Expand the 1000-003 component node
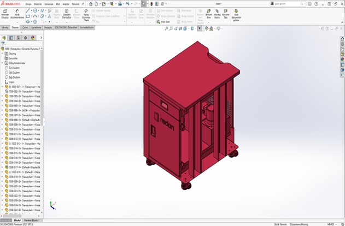Screen dimensions: 345x226 pyautogui.click(x=2, y=96)
